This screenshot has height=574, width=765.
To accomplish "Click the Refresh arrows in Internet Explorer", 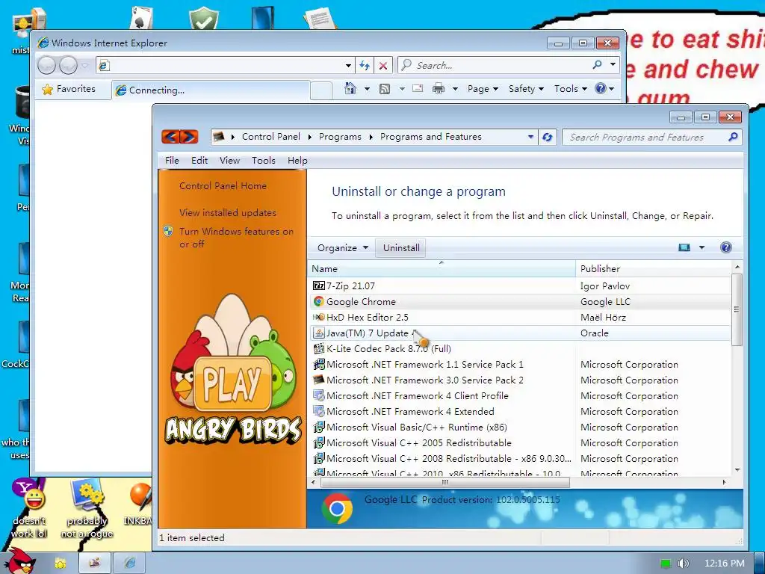I will pos(365,66).
